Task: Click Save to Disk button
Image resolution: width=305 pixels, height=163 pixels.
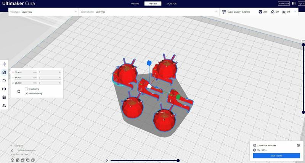Action: 276,156
